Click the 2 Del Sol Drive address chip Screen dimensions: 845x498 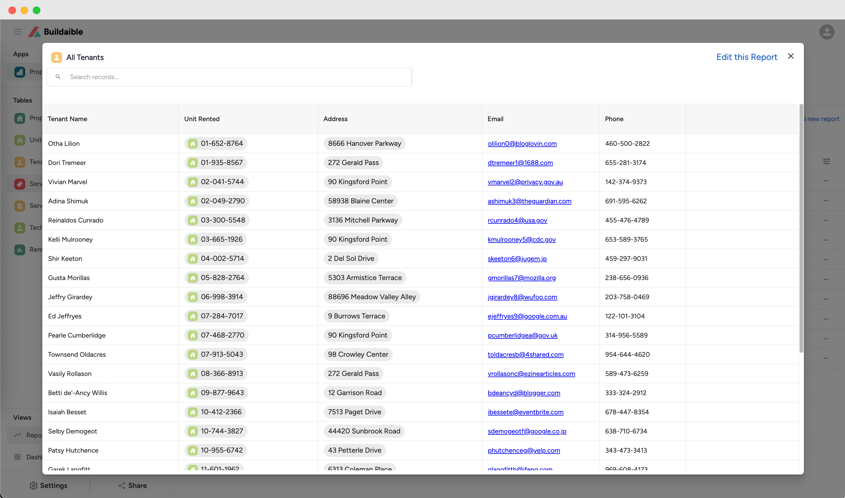pos(351,258)
